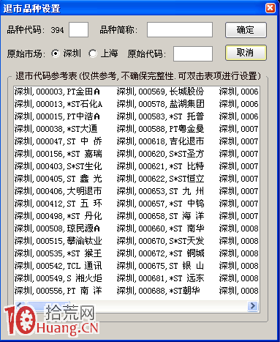Select row 000406, 大明退市
Viewport: 280px width, 342px height.
58,191
